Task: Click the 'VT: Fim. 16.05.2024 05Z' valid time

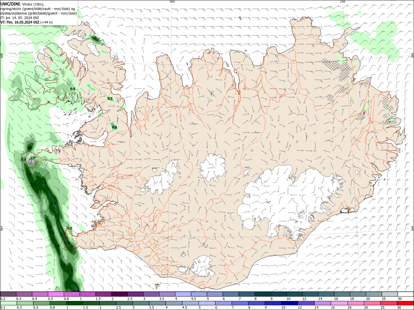Action: (20, 22)
